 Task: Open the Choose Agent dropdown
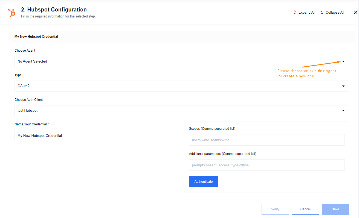coord(182,61)
